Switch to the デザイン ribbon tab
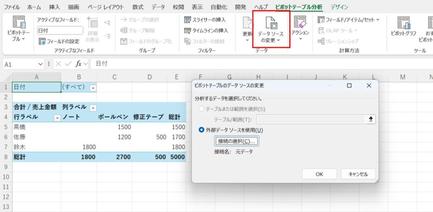The image size is (433, 212). pyautogui.click(x=340, y=7)
